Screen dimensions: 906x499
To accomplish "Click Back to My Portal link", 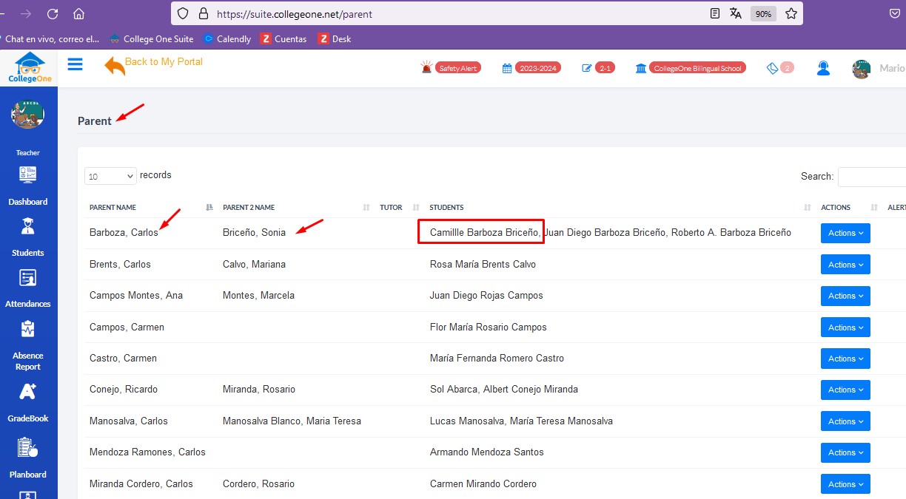I will point(164,62).
